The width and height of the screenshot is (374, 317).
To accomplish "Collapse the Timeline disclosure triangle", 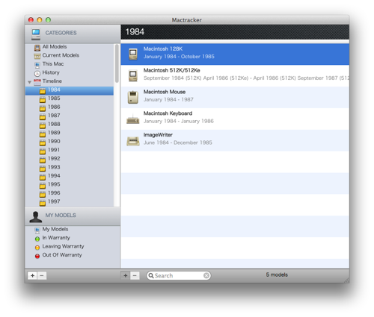I will [29, 82].
